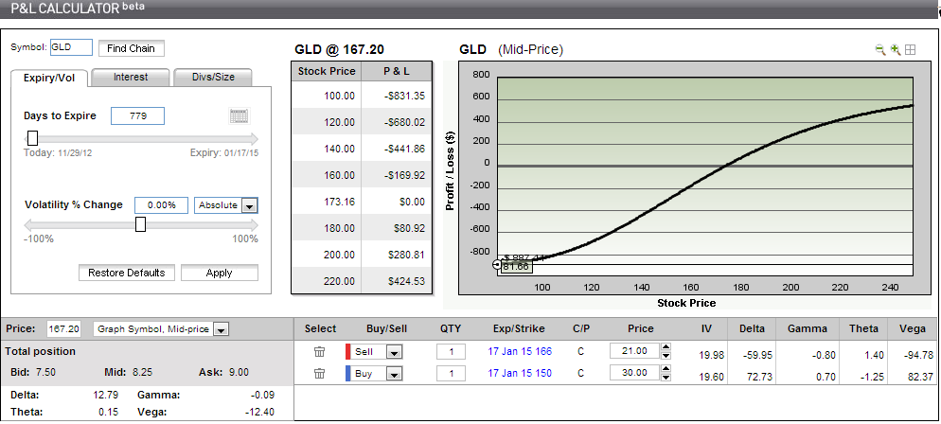Viewport: 941px width, 424px height.
Task: Open the expiry calendar picker
Action: [x=240, y=115]
